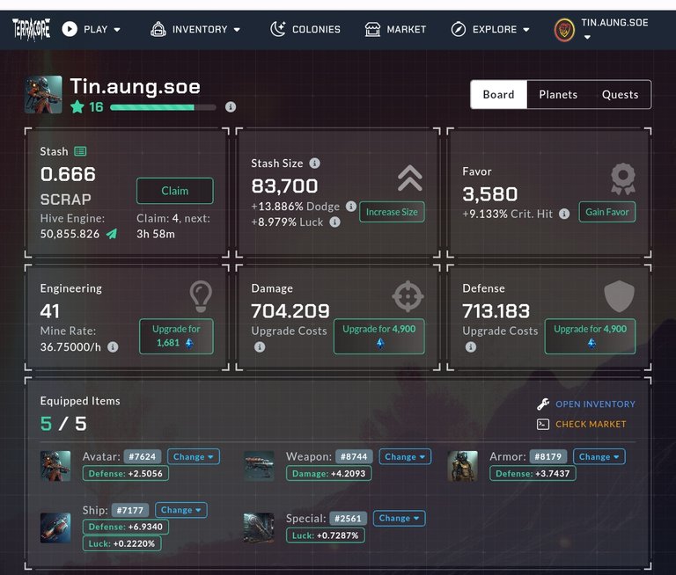The image size is (676, 575).
Task: Click the Damage Upgrade Costs info icon
Action: pyautogui.click(x=260, y=346)
